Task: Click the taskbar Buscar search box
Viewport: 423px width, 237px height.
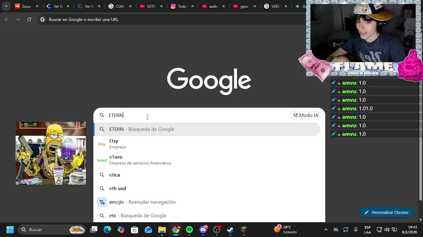Action: tap(51, 229)
